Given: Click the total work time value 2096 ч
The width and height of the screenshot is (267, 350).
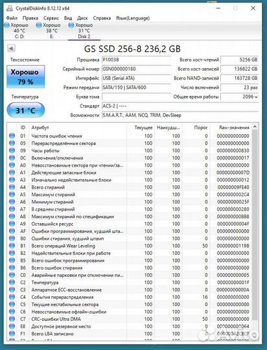Looking at the screenshot, I should coord(239,97).
